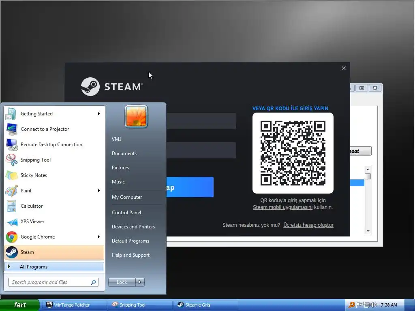The image size is (415, 311).
Task: Open Action Center flag tray icon
Action: (x=359, y=305)
